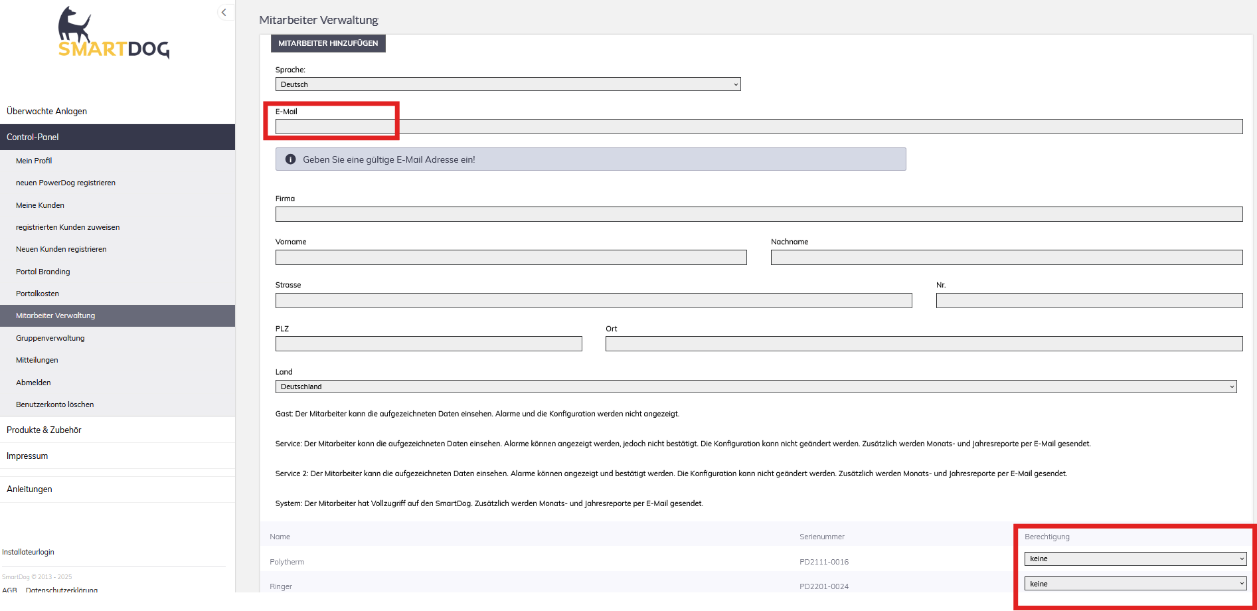Open Portal Branding page
This screenshot has height=611, width=1257.
(43, 272)
